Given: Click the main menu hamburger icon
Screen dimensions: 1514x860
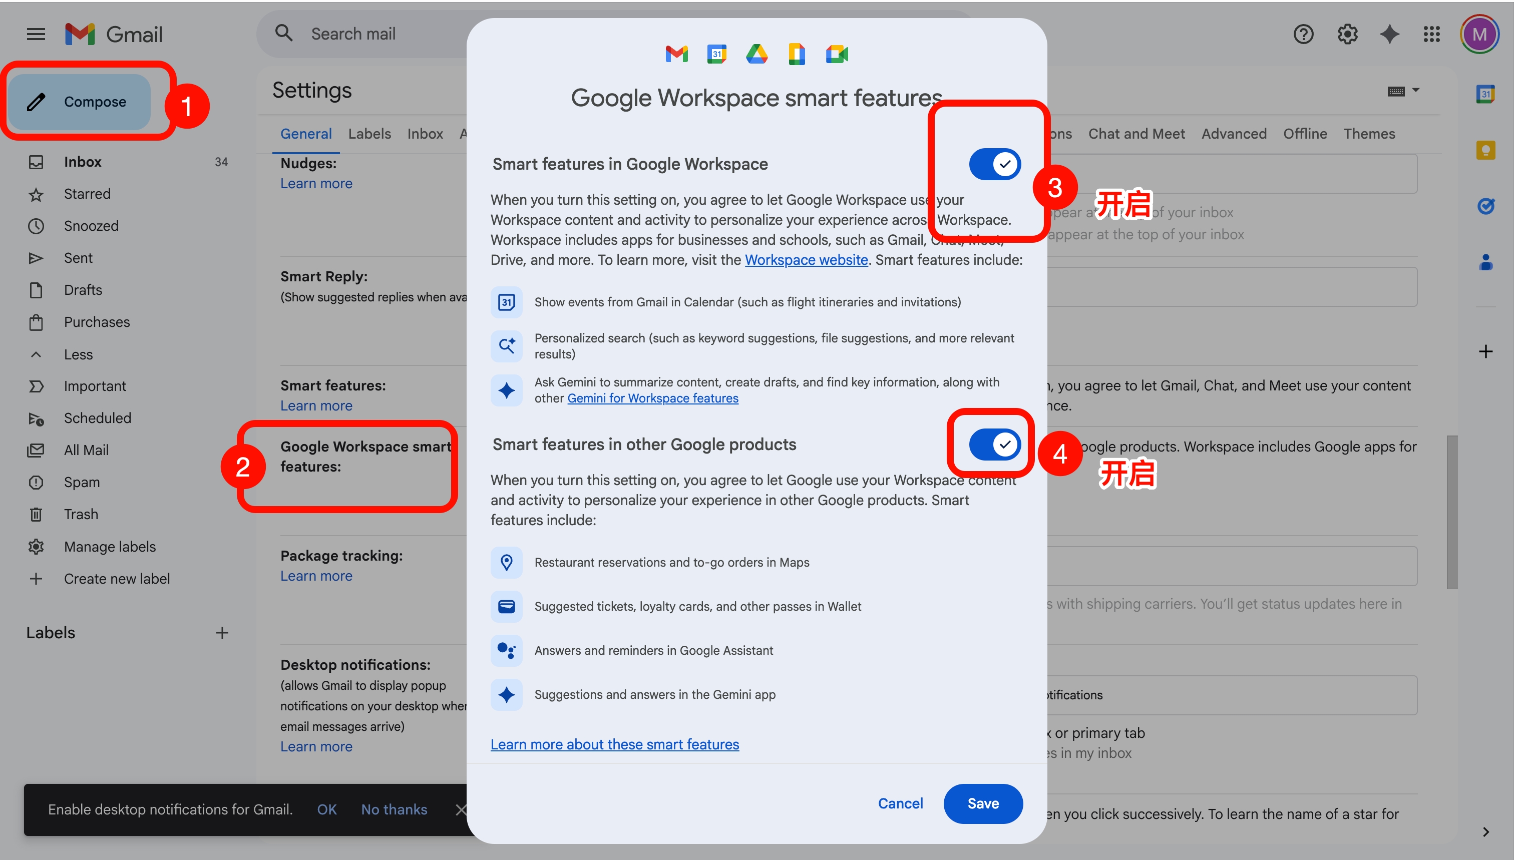Looking at the screenshot, I should pos(36,34).
